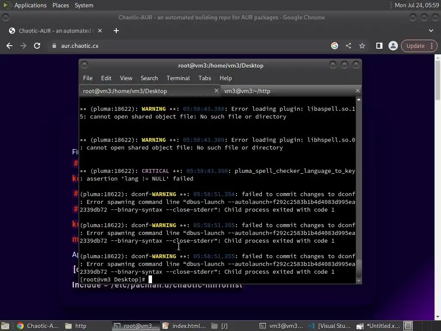Click terminal window menu button on title bar
Image resolution: width=441 pixels, height=331 pixels.
tap(84, 65)
